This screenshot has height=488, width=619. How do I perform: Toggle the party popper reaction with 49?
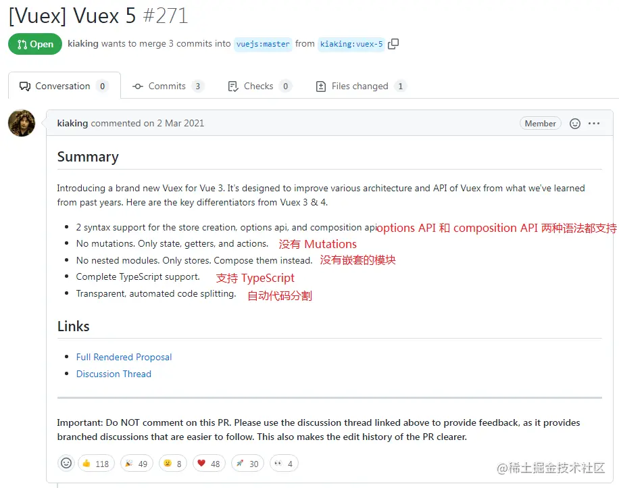(x=137, y=464)
